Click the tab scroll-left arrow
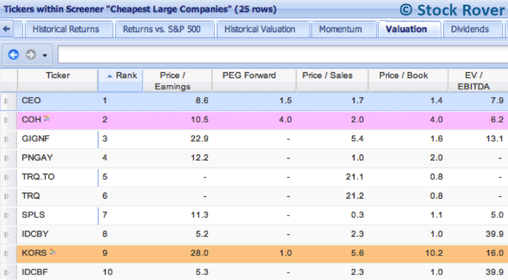 6,29
